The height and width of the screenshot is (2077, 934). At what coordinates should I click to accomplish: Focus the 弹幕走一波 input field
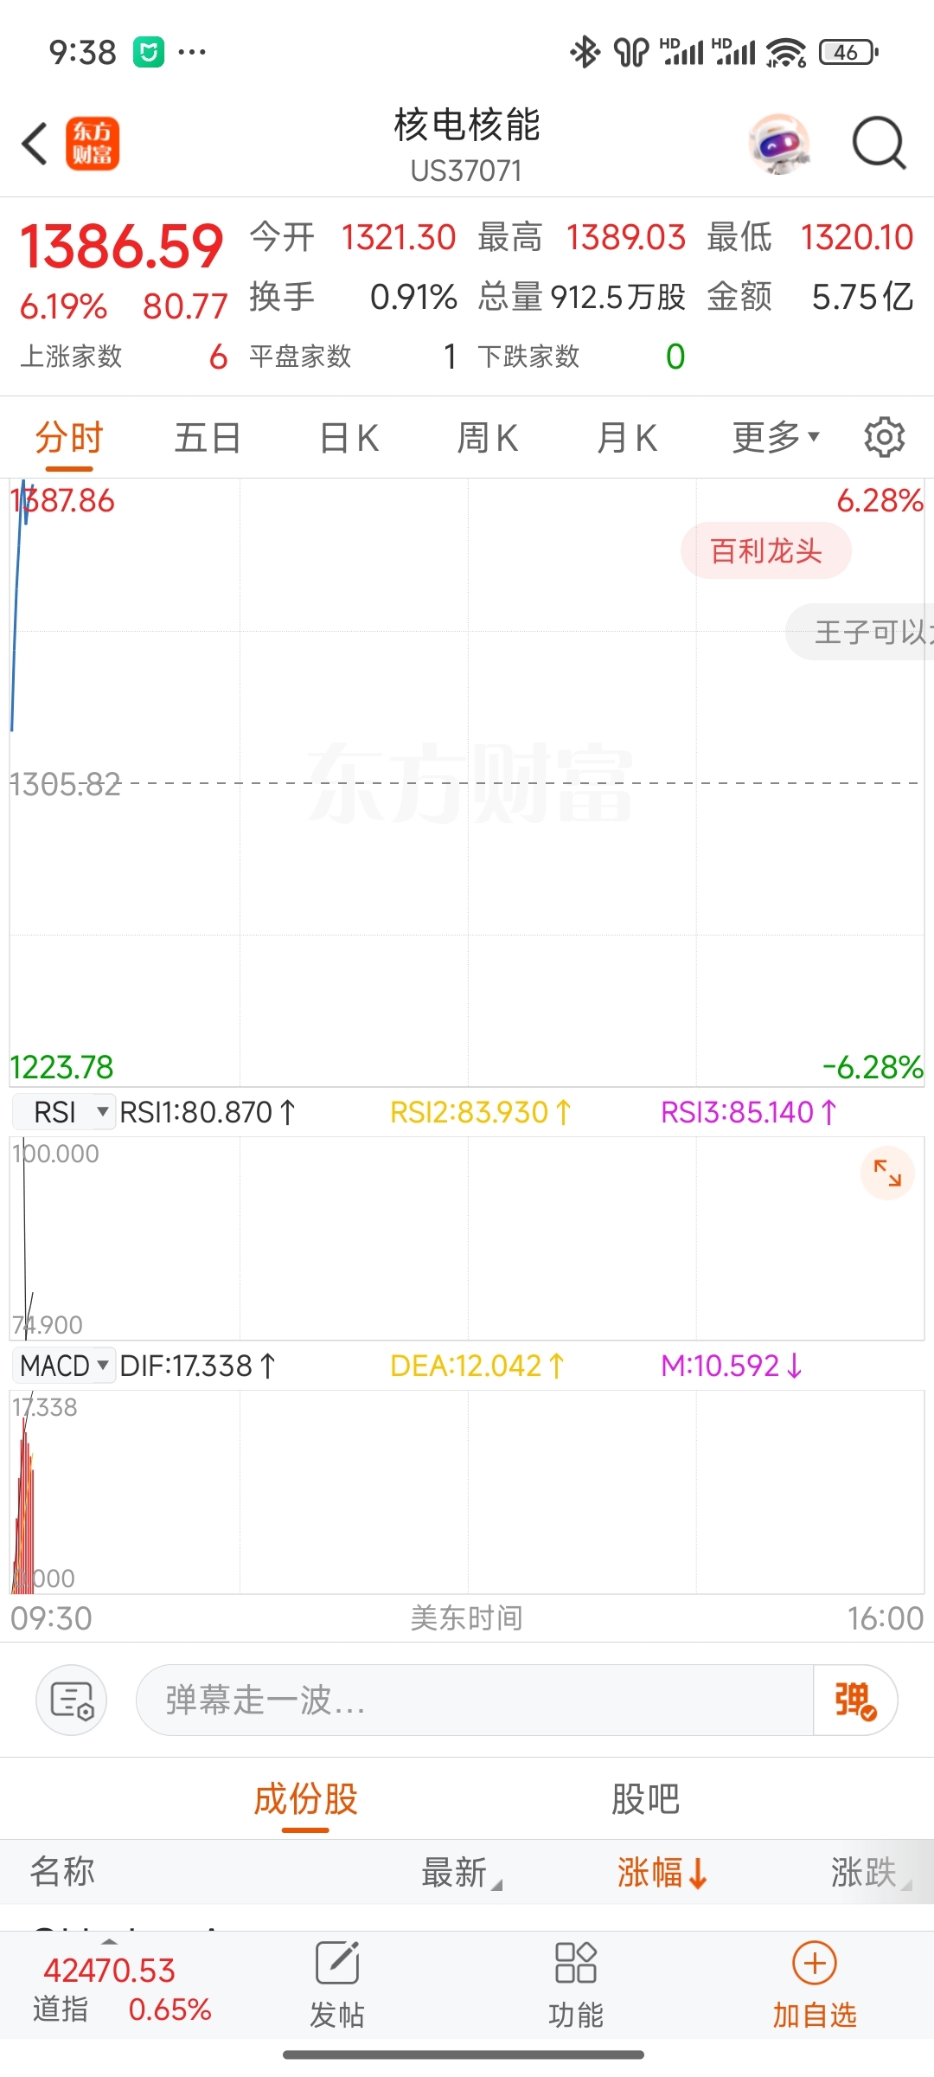coord(474,1700)
